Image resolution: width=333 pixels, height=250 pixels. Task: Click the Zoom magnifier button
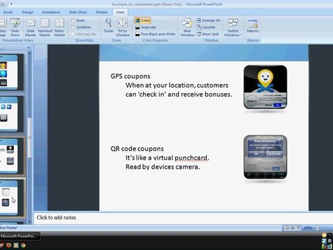pos(108,26)
